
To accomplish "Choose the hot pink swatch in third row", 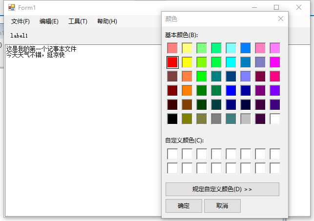I will click(x=275, y=77).
